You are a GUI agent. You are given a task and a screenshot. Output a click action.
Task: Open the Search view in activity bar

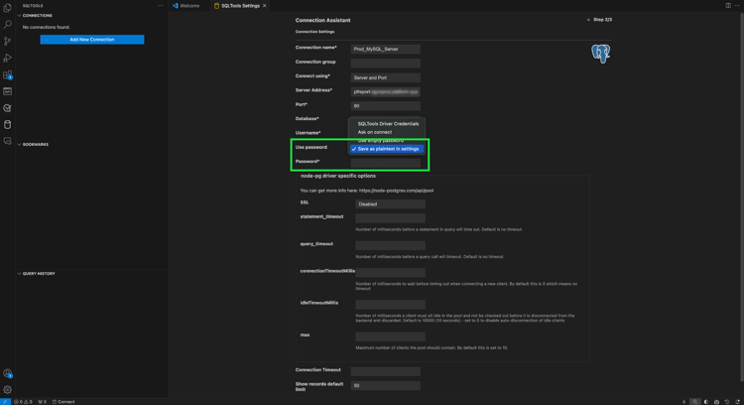click(x=7, y=24)
